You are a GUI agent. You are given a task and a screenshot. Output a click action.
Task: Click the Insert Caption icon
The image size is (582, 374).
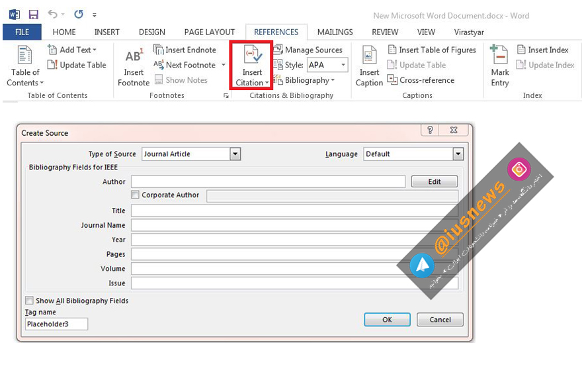pyautogui.click(x=369, y=56)
